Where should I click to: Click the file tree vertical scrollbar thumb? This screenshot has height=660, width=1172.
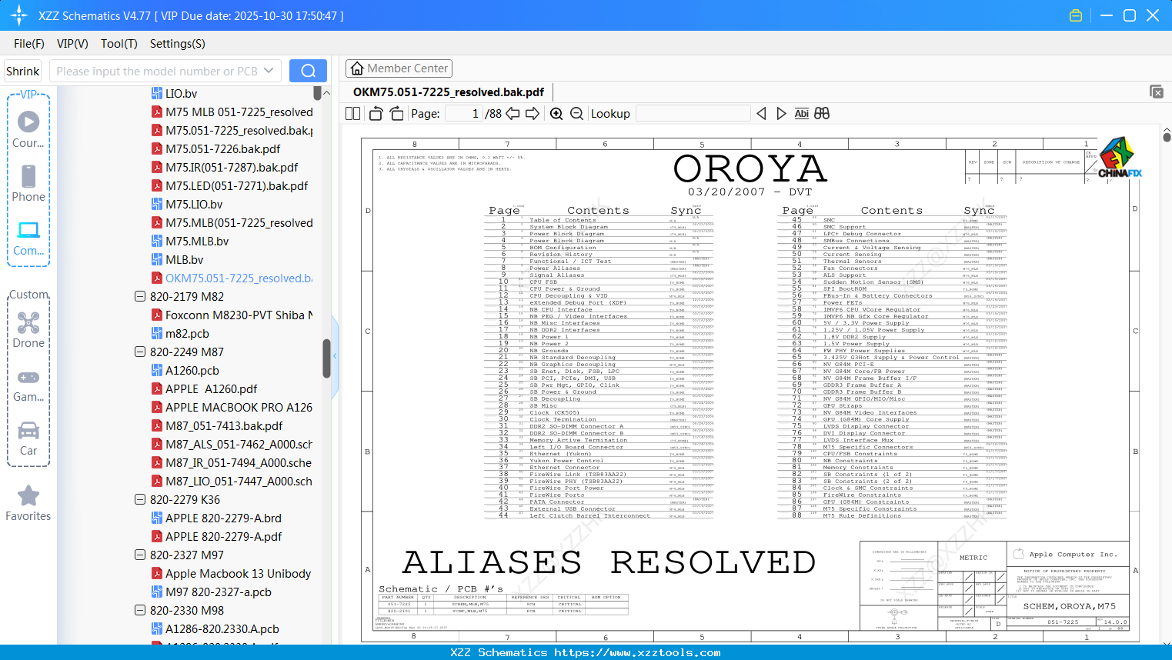(x=326, y=359)
